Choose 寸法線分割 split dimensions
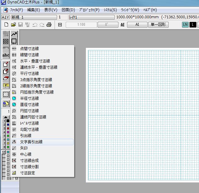 [42, 167]
